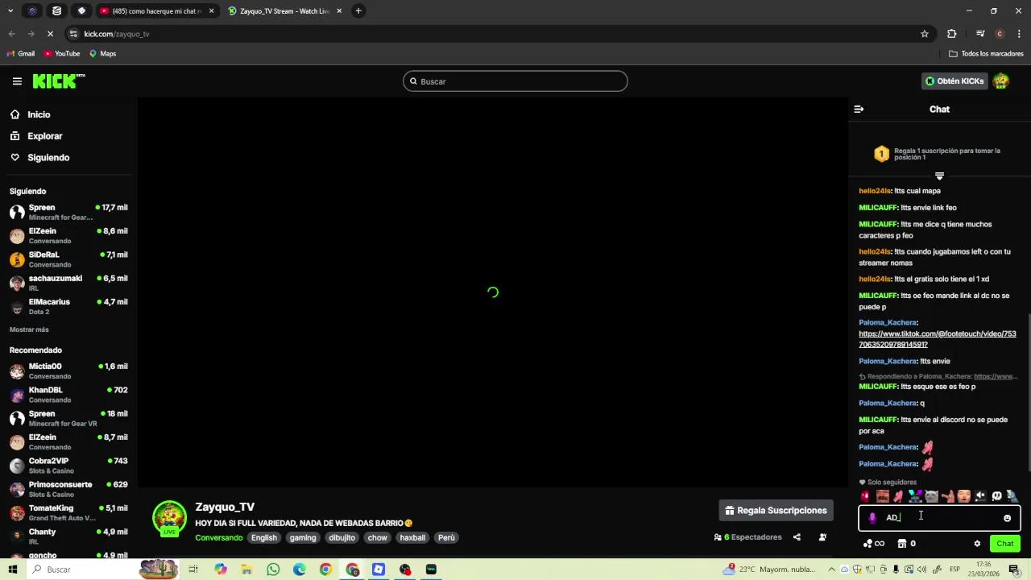Insert the white cat emote
The height and width of the screenshot is (580, 1031).
click(931, 496)
